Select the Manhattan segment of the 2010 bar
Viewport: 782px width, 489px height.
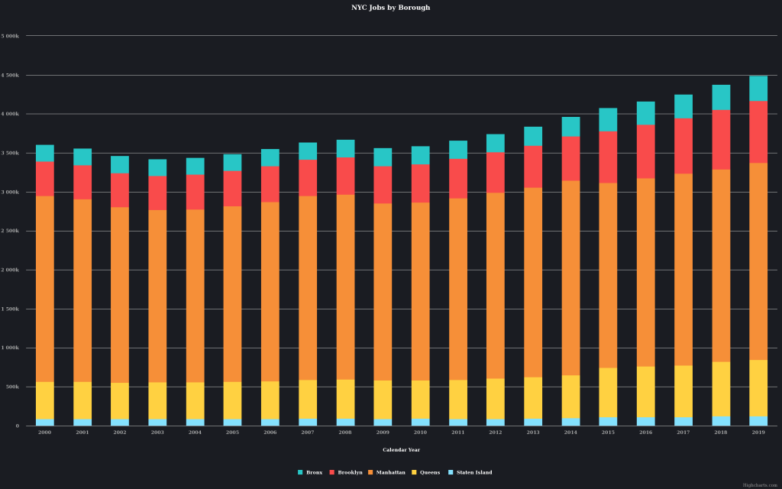coord(421,291)
